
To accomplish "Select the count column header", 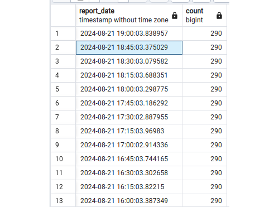I will 204,16.
